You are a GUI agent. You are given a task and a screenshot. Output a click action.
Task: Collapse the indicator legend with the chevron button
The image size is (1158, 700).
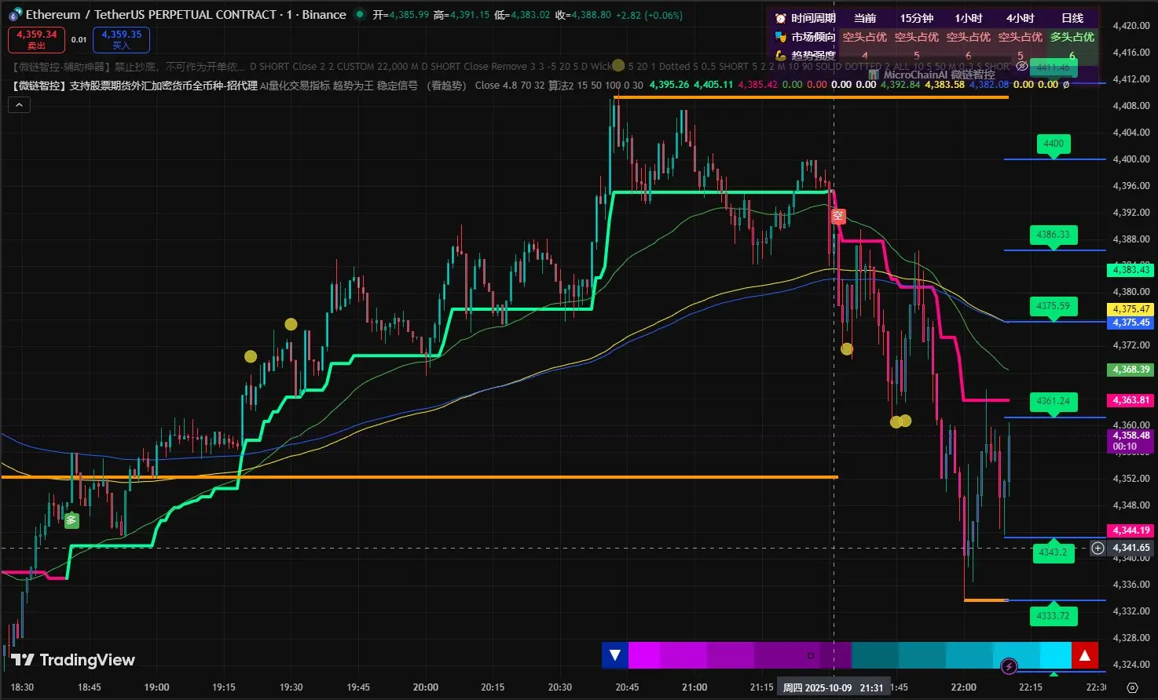[x=19, y=104]
